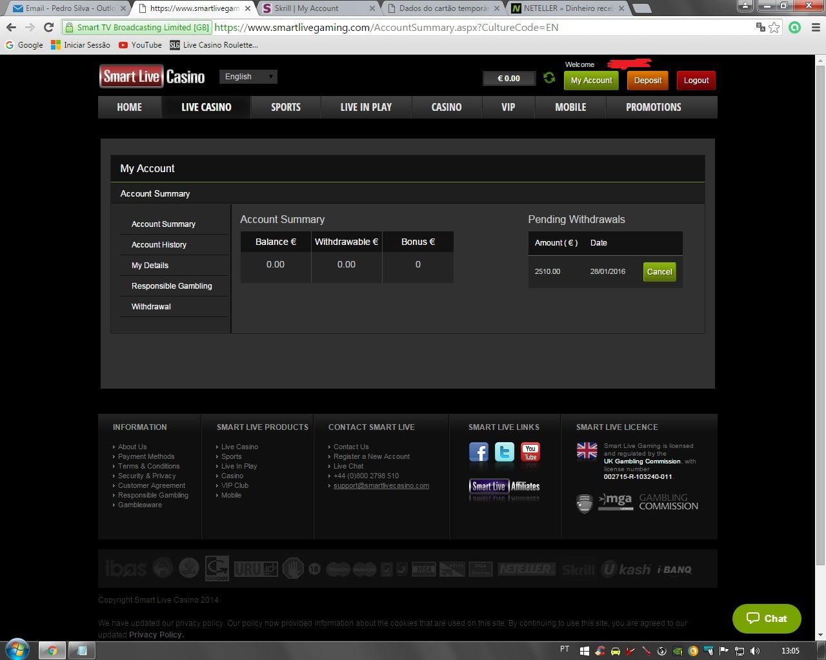Click the Gambling Commission logo
The height and width of the screenshot is (660, 826).
coord(669,502)
